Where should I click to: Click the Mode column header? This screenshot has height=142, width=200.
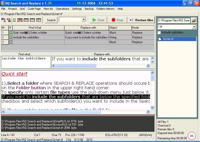(143, 28)
